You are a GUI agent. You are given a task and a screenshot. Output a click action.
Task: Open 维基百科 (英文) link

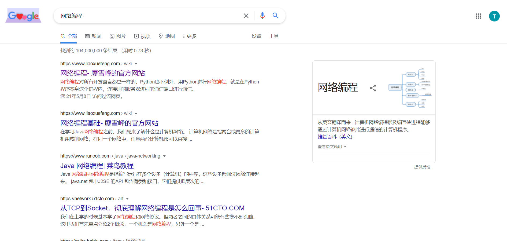tap(335, 137)
